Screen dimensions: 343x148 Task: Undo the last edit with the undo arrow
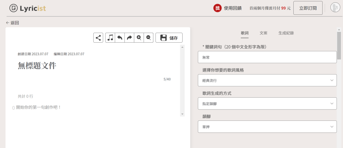click(x=120, y=38)
